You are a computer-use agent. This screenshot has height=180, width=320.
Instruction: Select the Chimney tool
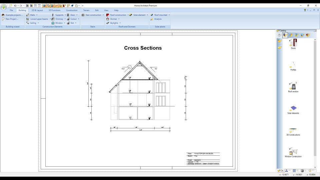tap(57, 19)
